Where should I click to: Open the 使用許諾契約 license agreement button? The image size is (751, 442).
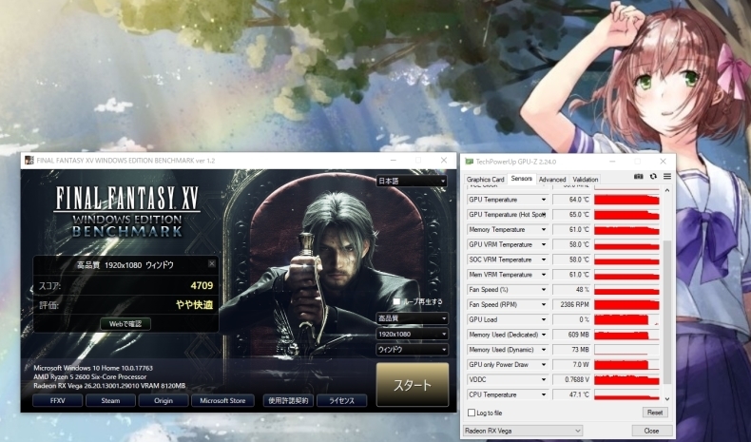(288, 400)
